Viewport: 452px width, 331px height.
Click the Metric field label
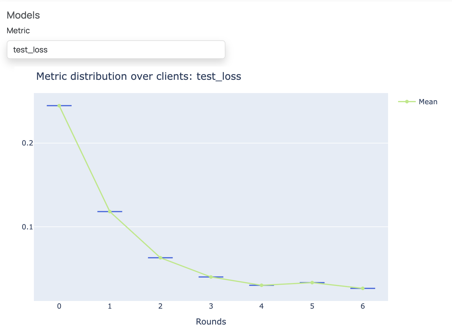(x=18, y=31)
